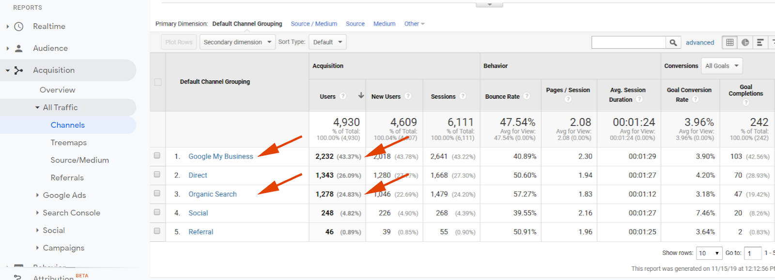775x280 pixels.
Task: Click the table search input field
Action: click(628, 43)
